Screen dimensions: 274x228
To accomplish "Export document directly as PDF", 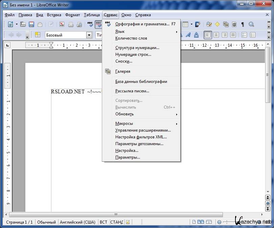I will tap(62, 24).
